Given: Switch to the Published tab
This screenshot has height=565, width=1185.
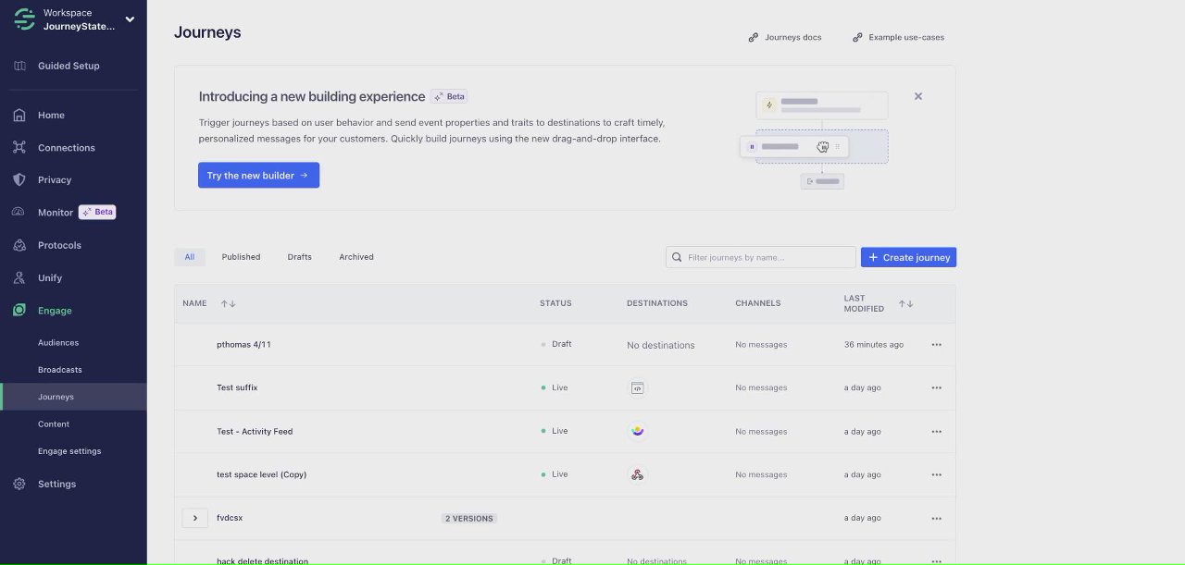Looking at the screenshot, I should (241, 257).
